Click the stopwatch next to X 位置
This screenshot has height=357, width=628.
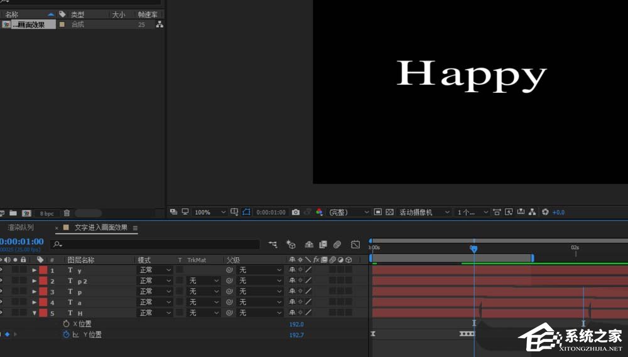click(x=67, y=324)
